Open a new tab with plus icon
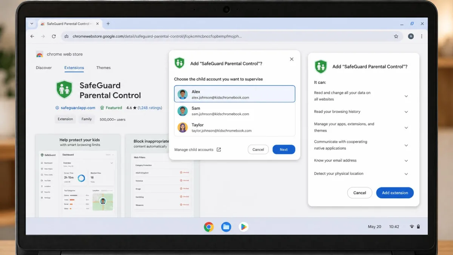 [108, 23]
